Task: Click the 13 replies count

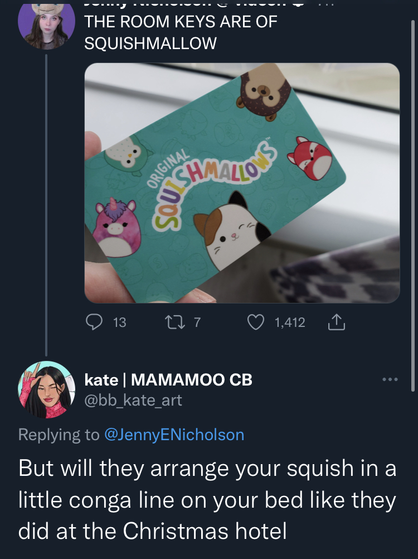Action: [120, 322]
